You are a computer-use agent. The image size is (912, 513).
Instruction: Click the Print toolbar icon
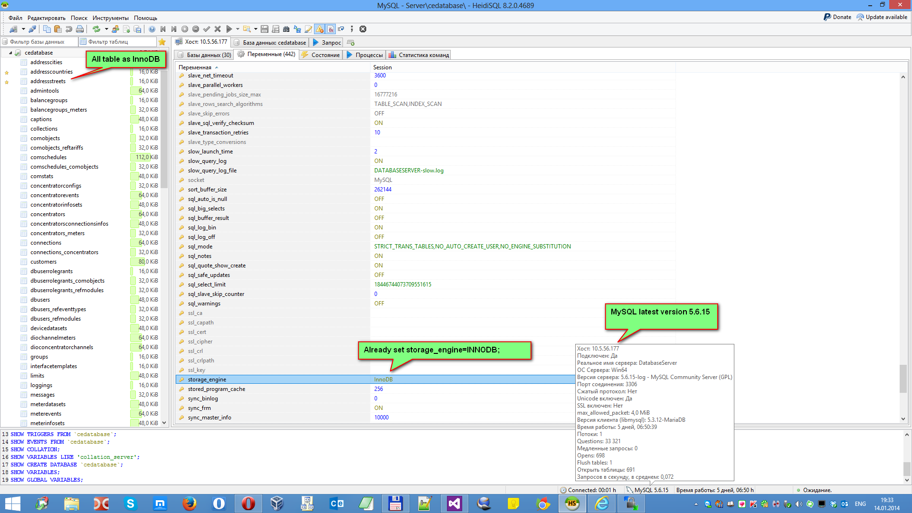(79, 29)
